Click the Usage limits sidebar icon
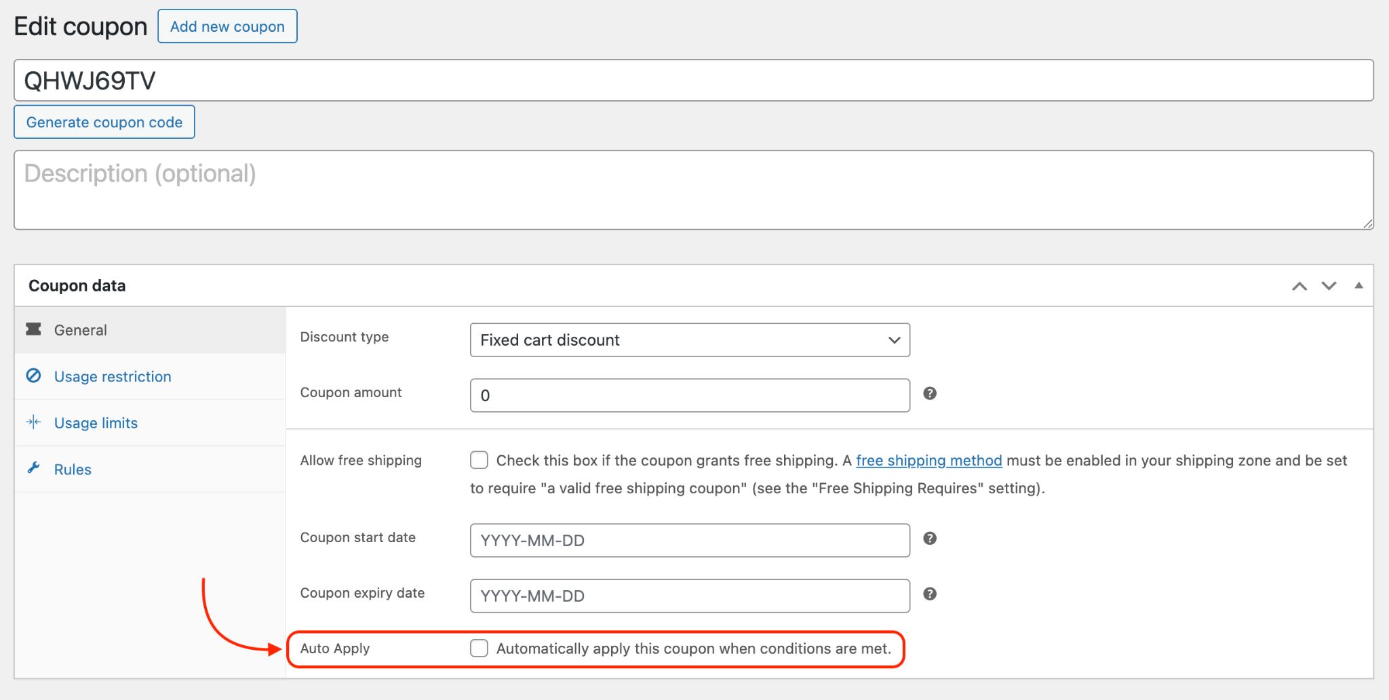The width and height of the screenshot is (1389, 700). (x=34, y=422)
